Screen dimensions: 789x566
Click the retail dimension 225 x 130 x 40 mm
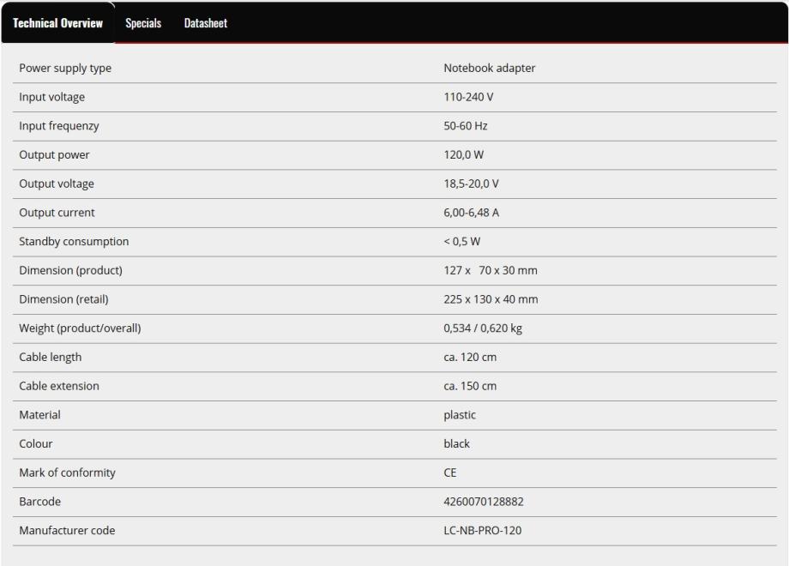click(491, 299)
